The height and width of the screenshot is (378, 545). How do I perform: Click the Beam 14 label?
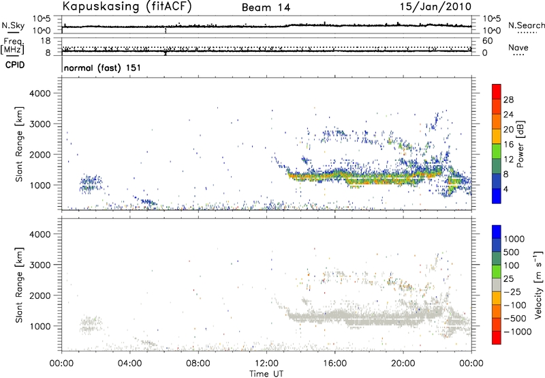coord(266,8)
